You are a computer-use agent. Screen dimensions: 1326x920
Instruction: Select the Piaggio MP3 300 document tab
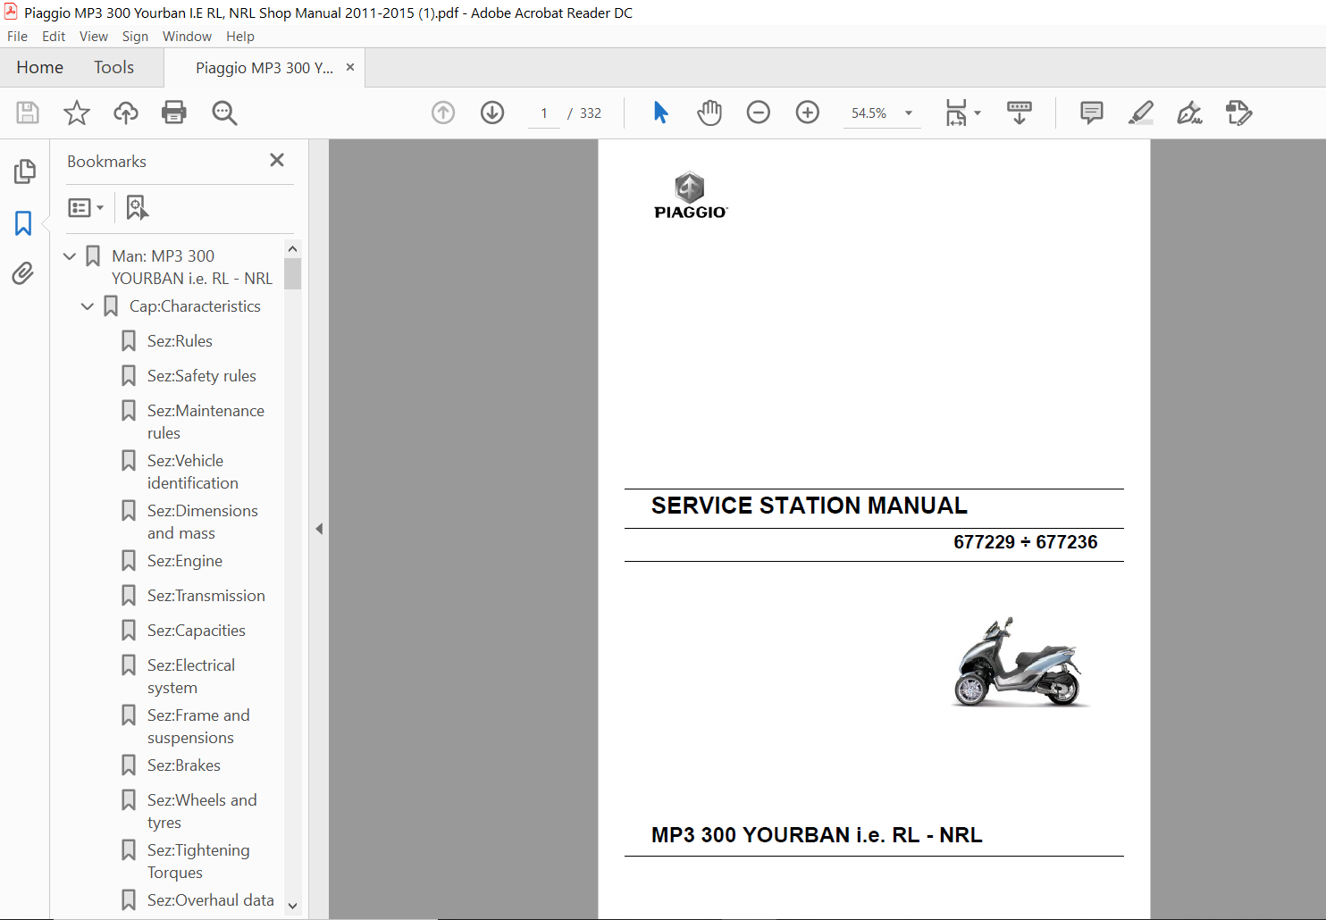(264, 68)
